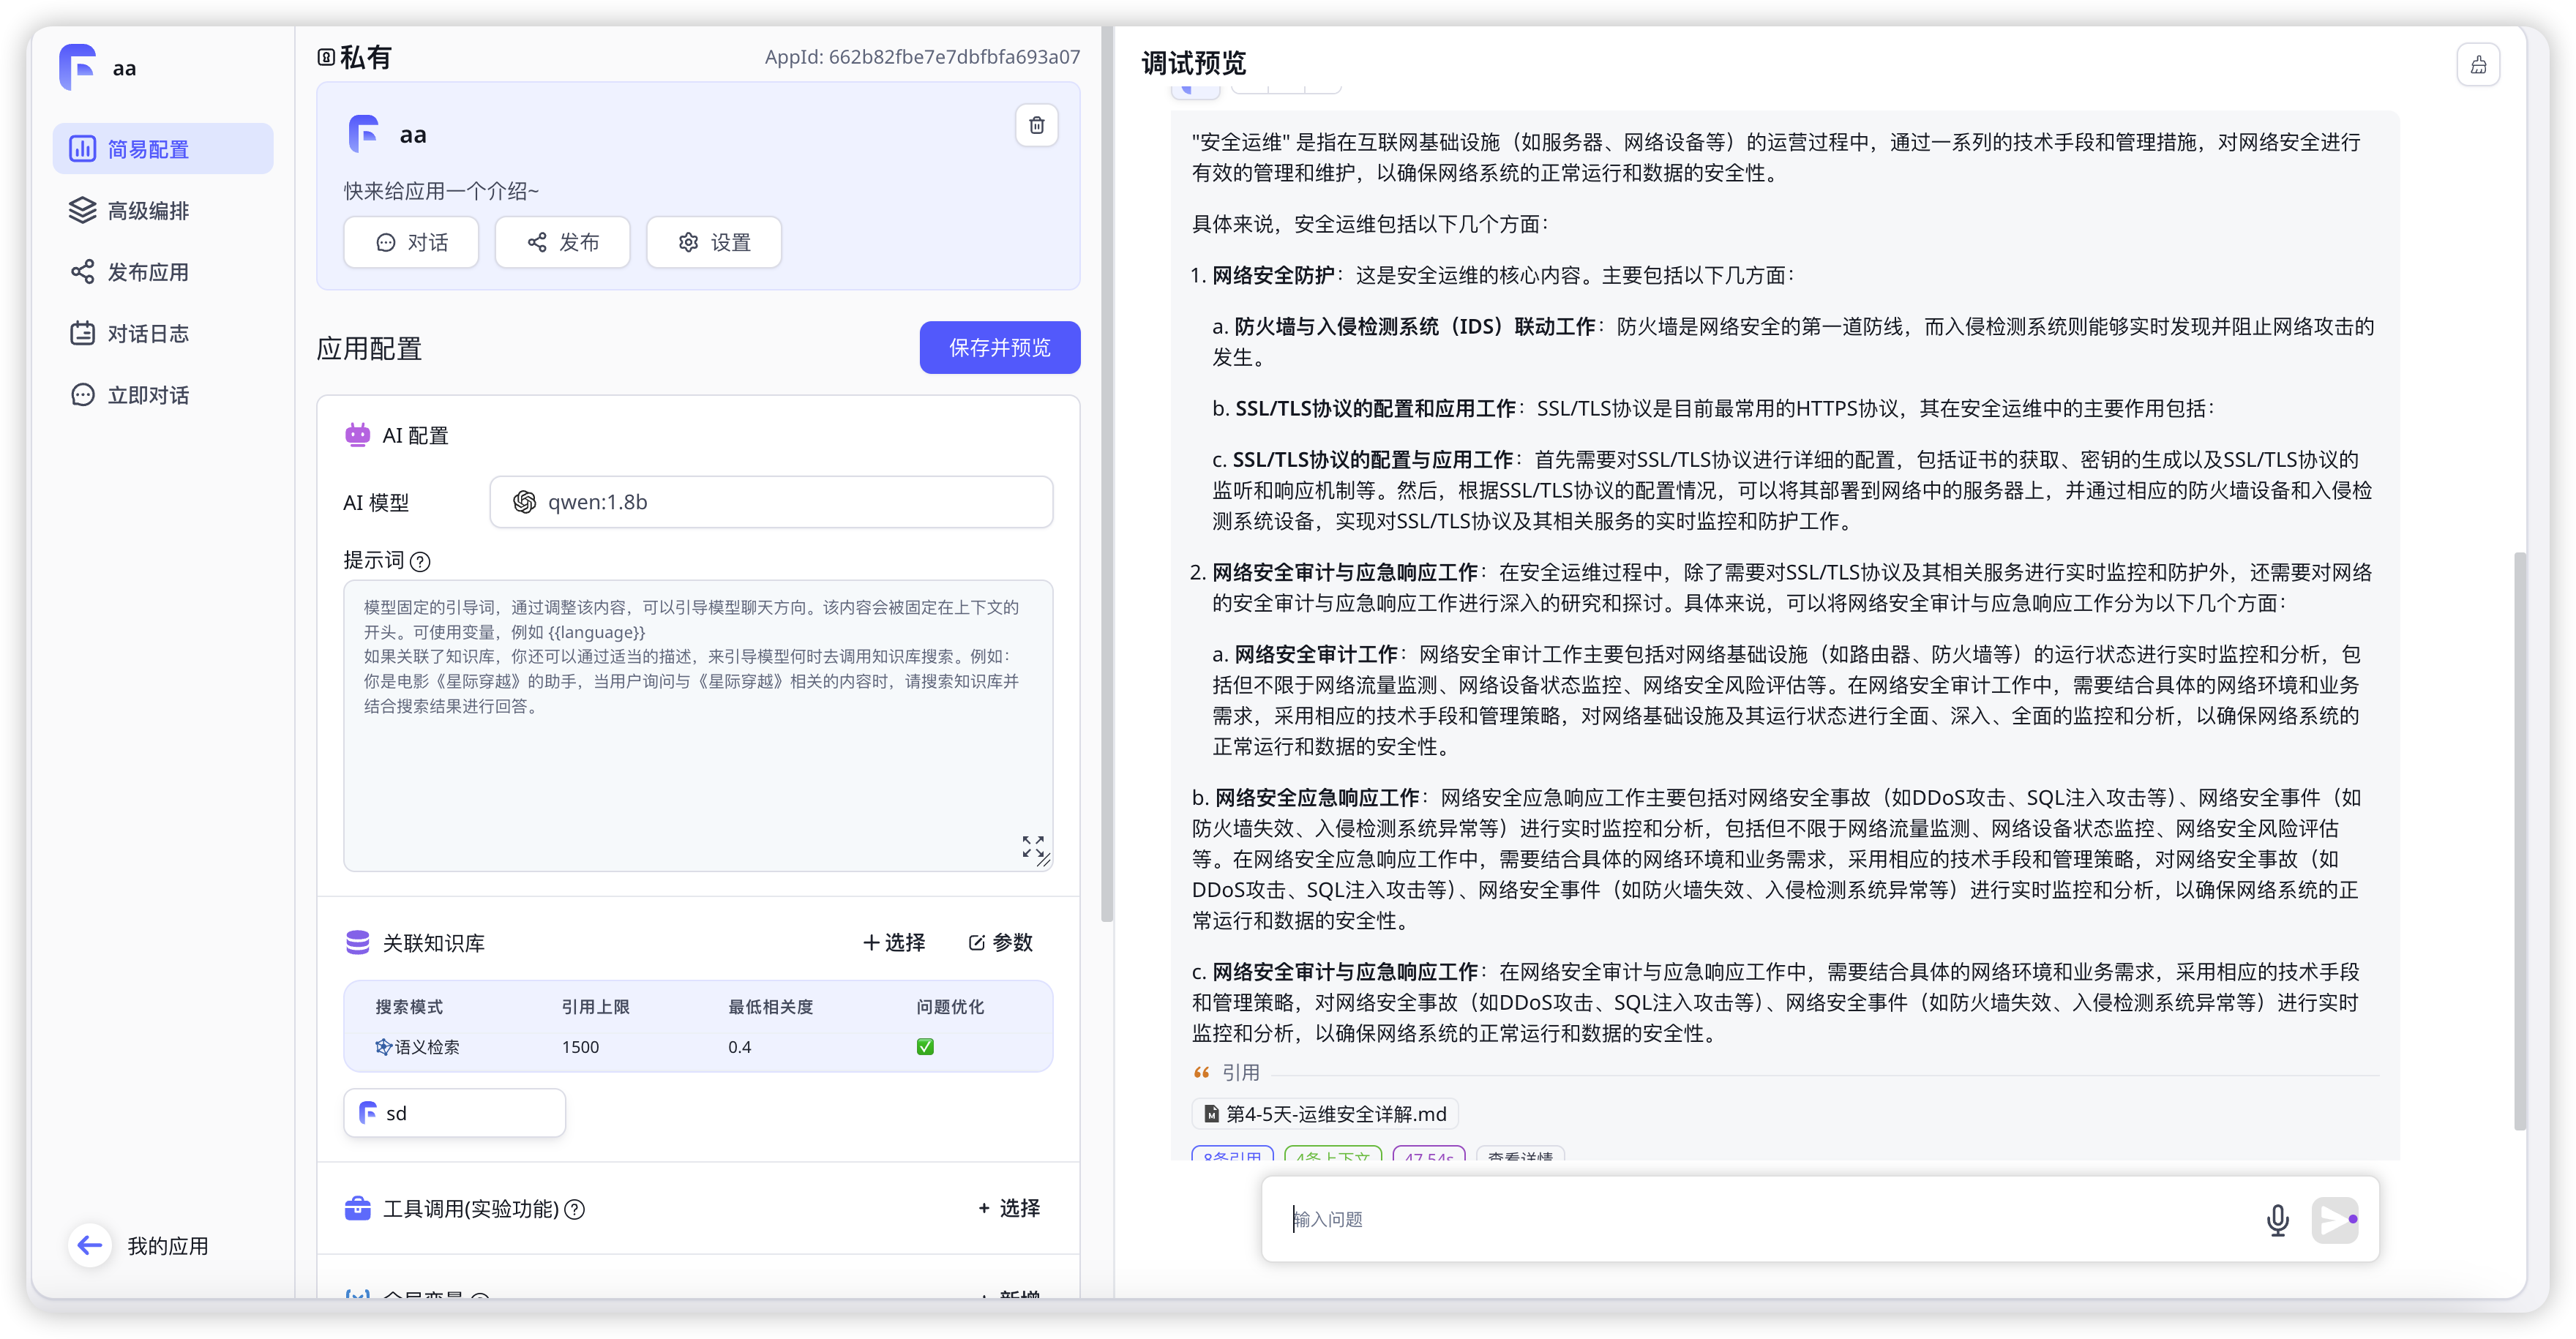
Task: Click the clear chat history broom icon
Action: (2478, 65)
